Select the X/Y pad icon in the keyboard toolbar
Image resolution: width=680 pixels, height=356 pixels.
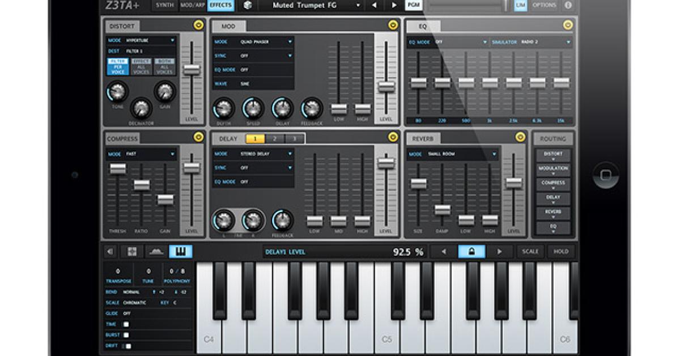coord(132,251)
